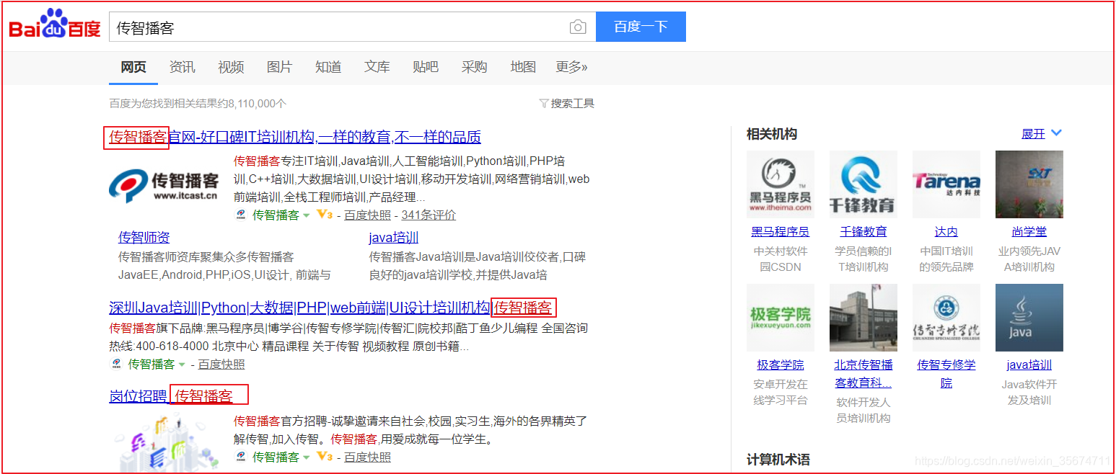Open the java培训 sublink under first result

394,237
